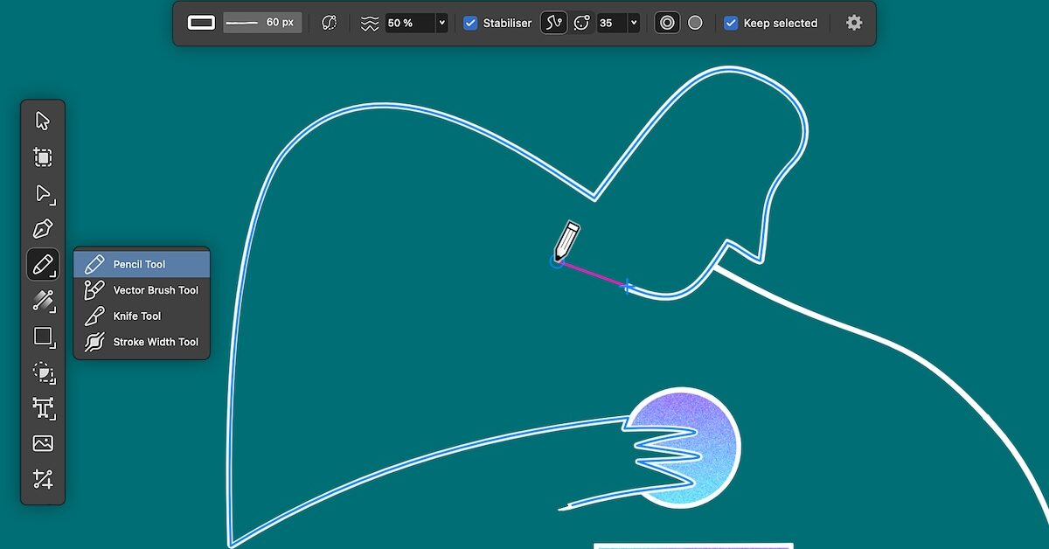Select the Frame Text tool icon
The image size is (1049, 549).
(43, 408)
